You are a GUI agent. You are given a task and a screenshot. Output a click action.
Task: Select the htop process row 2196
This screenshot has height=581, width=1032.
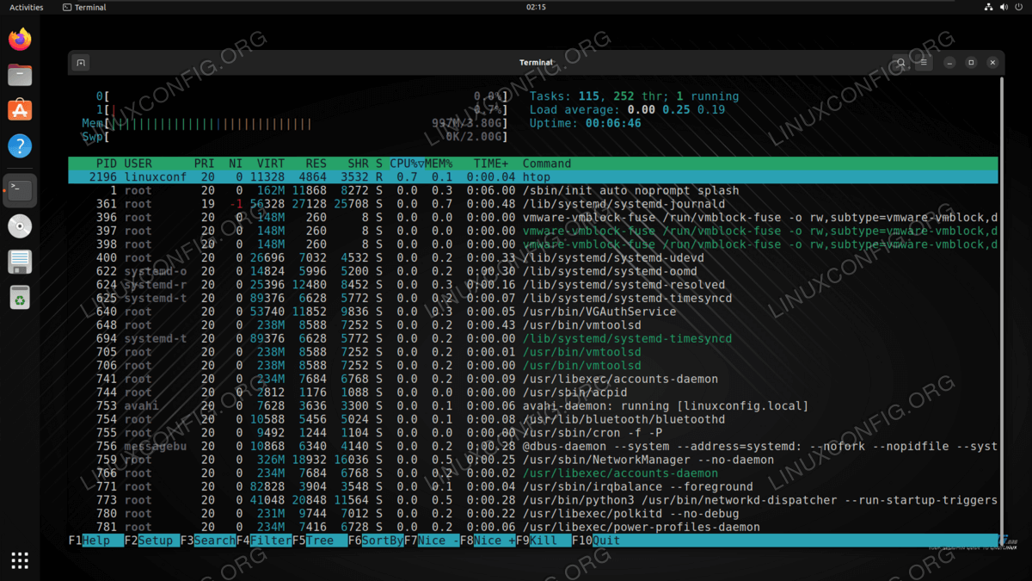click(533, 177)
